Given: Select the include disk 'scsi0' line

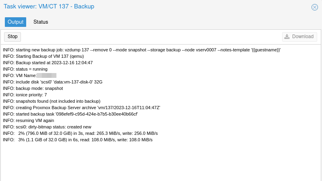Looking at the screenshot, I should coord(52,82).
